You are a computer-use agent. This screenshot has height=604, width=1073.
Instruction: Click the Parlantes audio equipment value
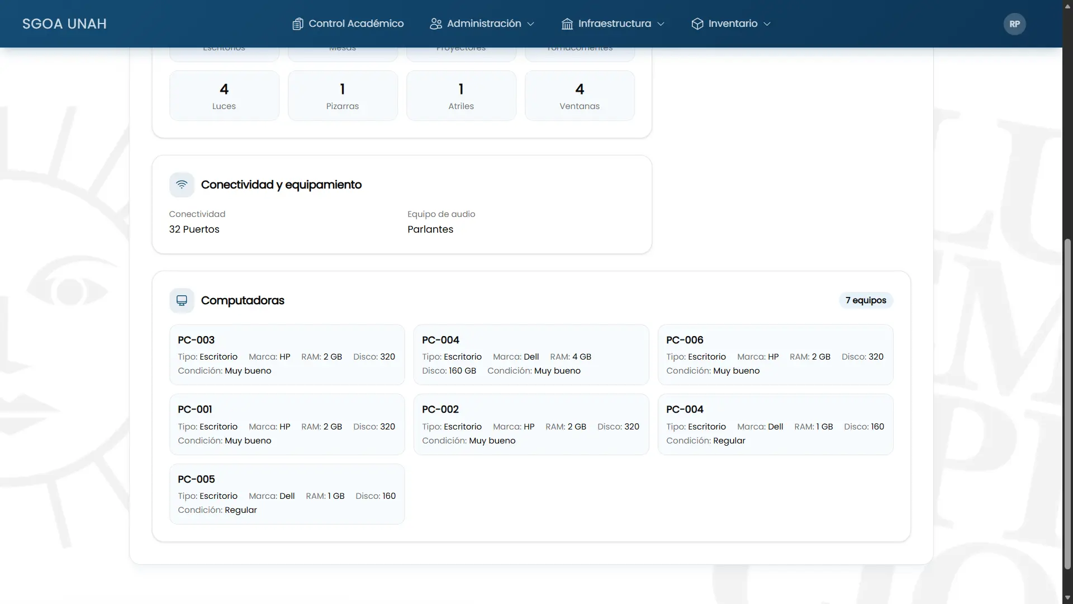[430, 229]
